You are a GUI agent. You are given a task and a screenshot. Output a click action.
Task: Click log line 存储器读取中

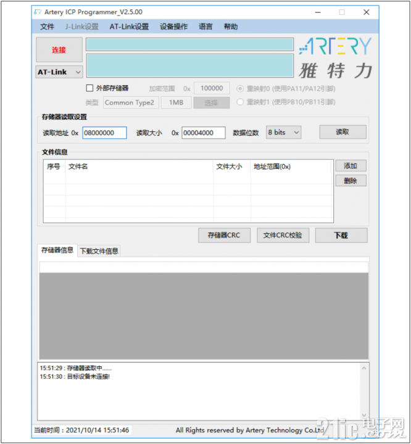point(76,368)
